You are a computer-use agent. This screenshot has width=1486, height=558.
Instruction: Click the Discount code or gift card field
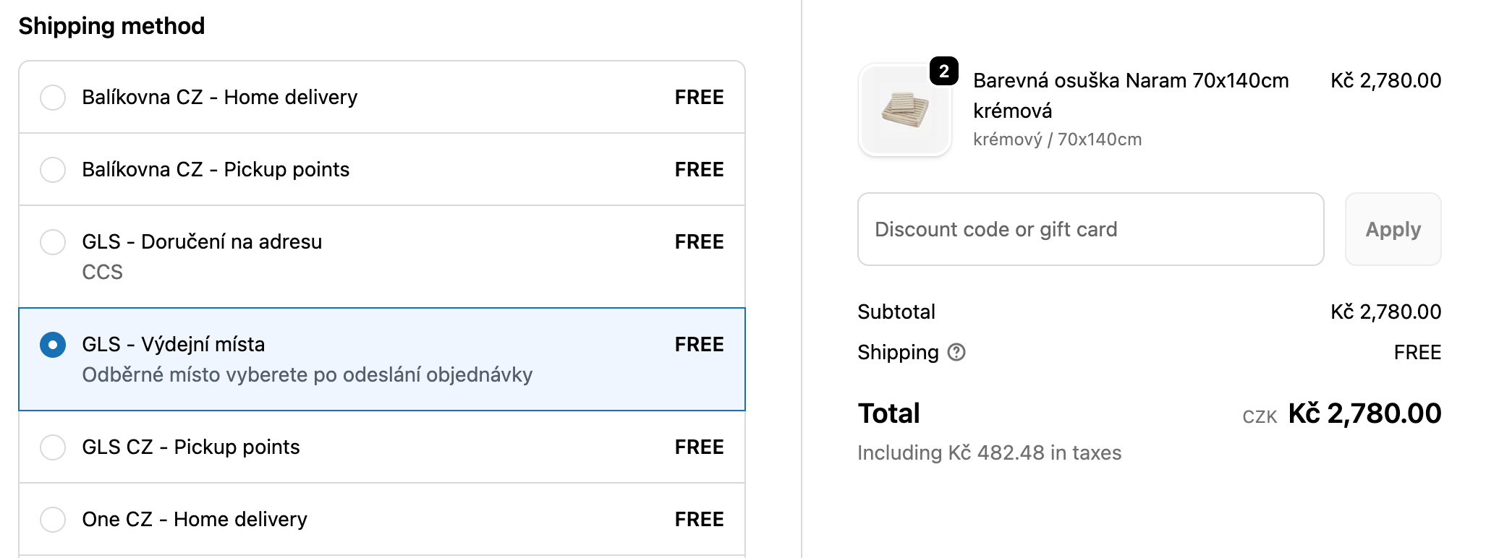tap(1090, 229)
